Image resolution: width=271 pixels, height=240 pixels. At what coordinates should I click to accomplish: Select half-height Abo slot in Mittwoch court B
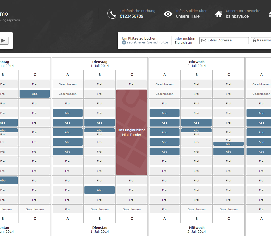click(x=196, y=130)
